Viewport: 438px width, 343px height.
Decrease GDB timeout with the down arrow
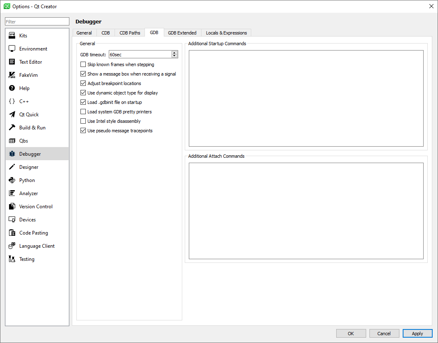click(x=175, y=56)
